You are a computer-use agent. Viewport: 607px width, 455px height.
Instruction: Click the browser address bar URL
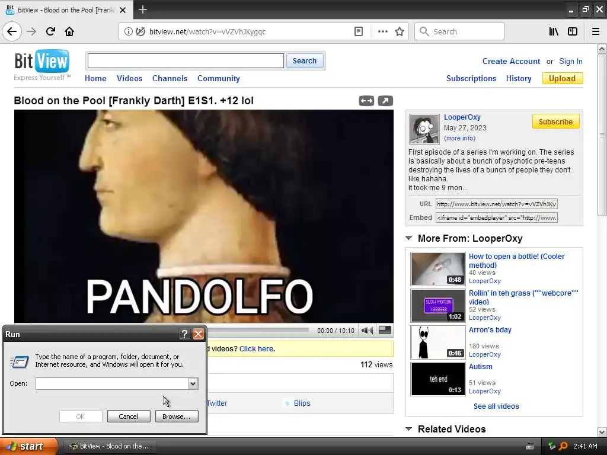pos(207,32)
